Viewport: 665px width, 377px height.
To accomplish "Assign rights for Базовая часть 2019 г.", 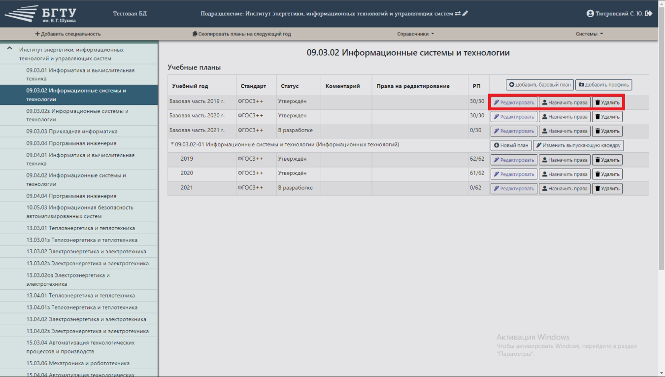I will coord(565,103).
